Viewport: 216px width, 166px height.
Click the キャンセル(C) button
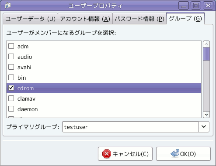click(x=125, y=154)
